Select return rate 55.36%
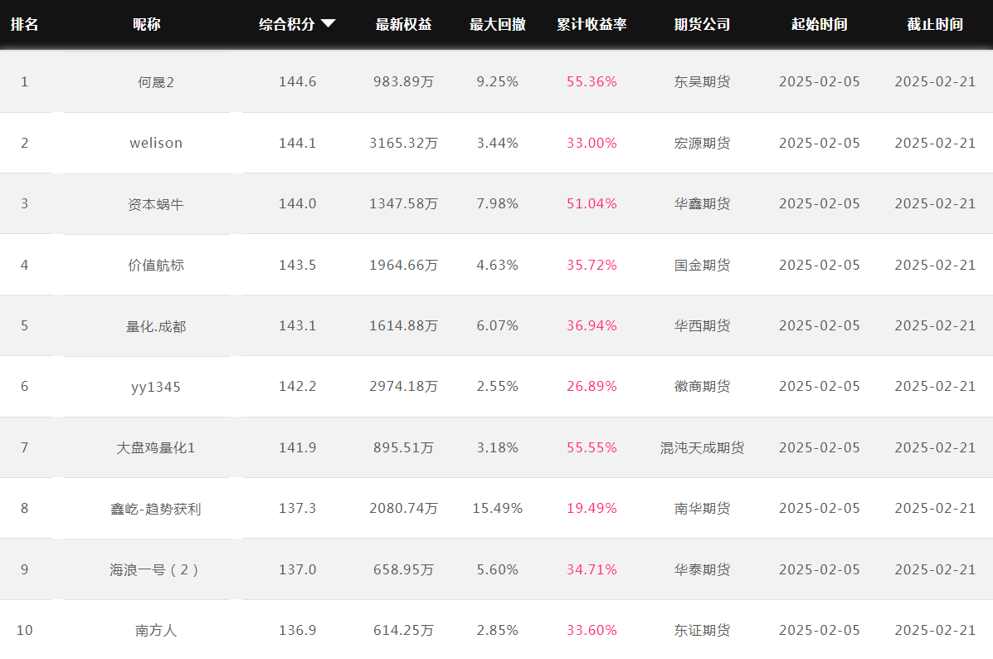 [592, 81]
